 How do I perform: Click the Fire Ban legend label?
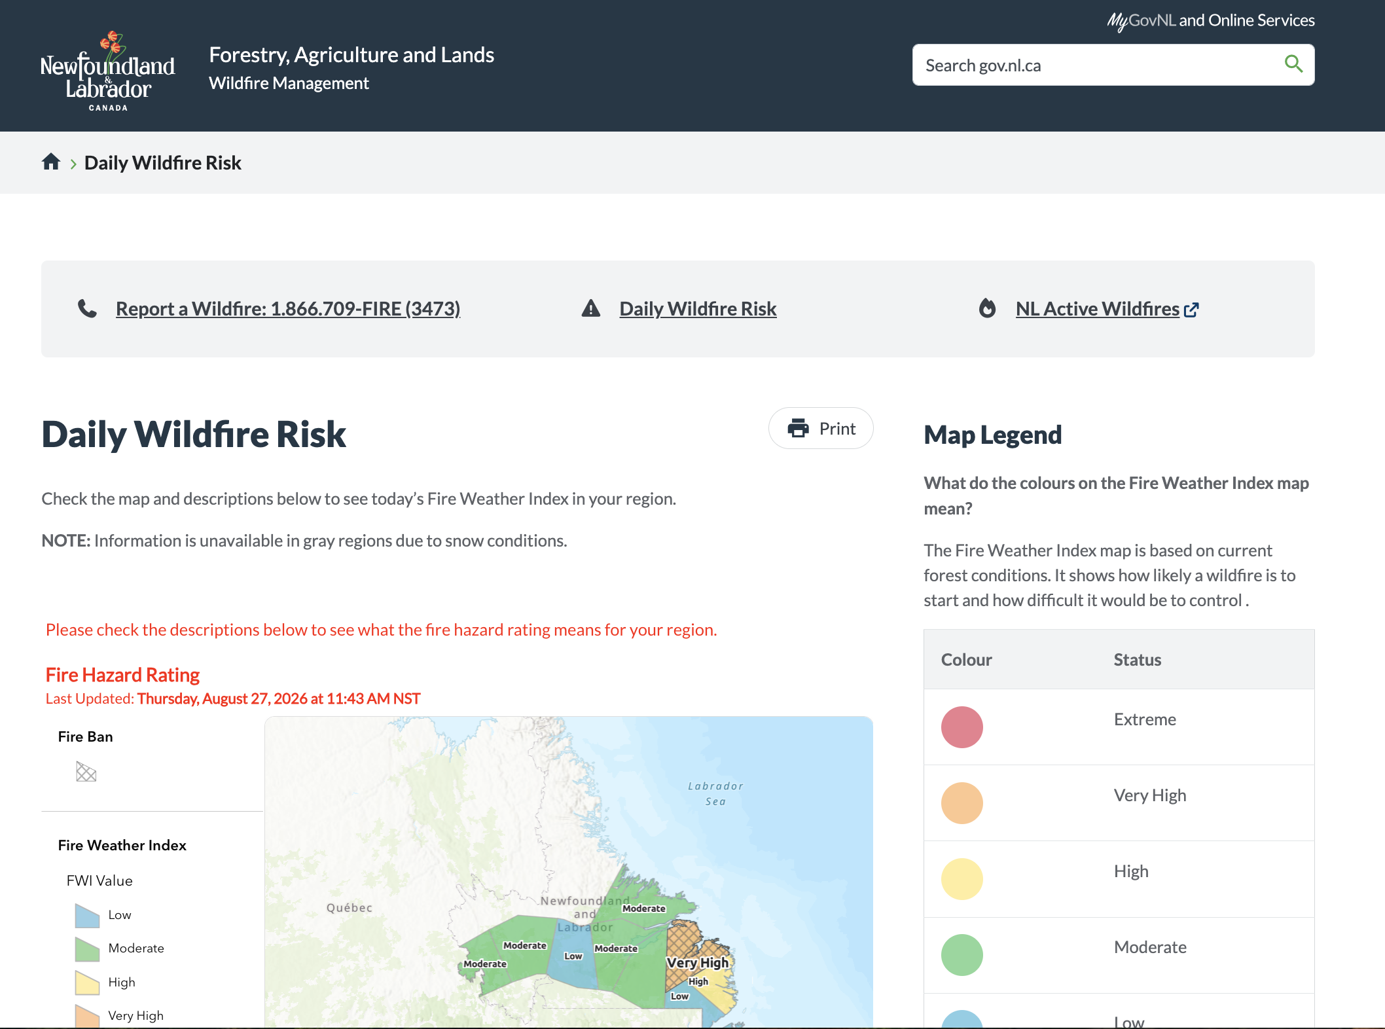(x=85, y=736)
